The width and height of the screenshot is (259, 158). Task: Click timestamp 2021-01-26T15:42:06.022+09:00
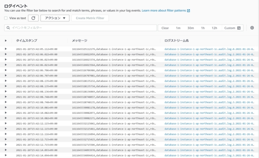(x=37, y=54)
